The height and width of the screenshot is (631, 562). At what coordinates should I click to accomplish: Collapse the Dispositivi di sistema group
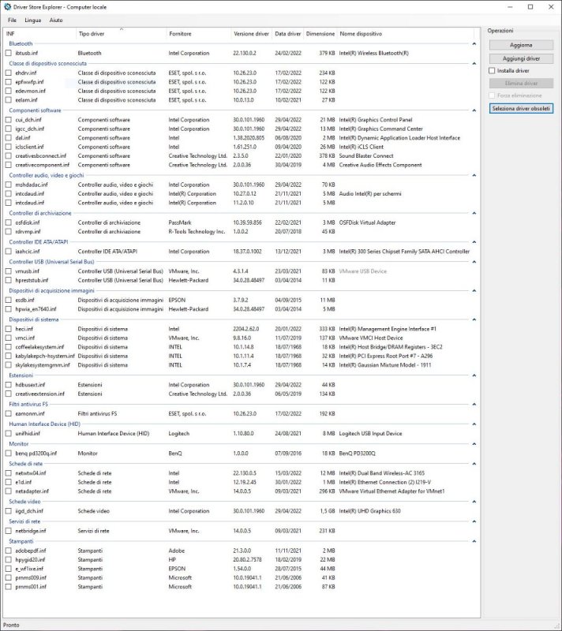point(474,319)
